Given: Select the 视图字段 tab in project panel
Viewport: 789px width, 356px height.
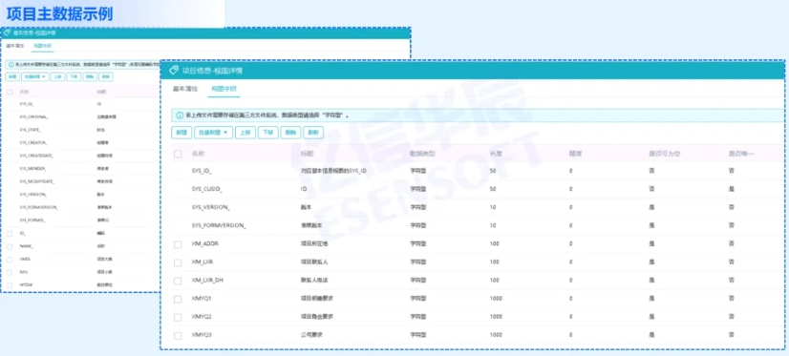Looking at the screenshot, I should [224, 89].
